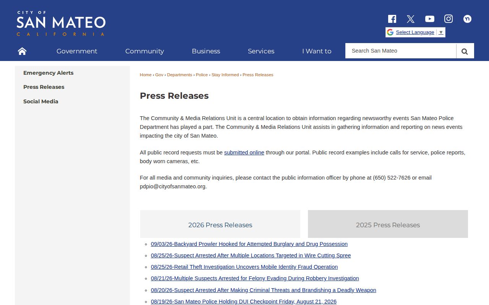Open the Felony Evading press release
The height and width of the screenshot is (305, 489).
pos(255,278)
